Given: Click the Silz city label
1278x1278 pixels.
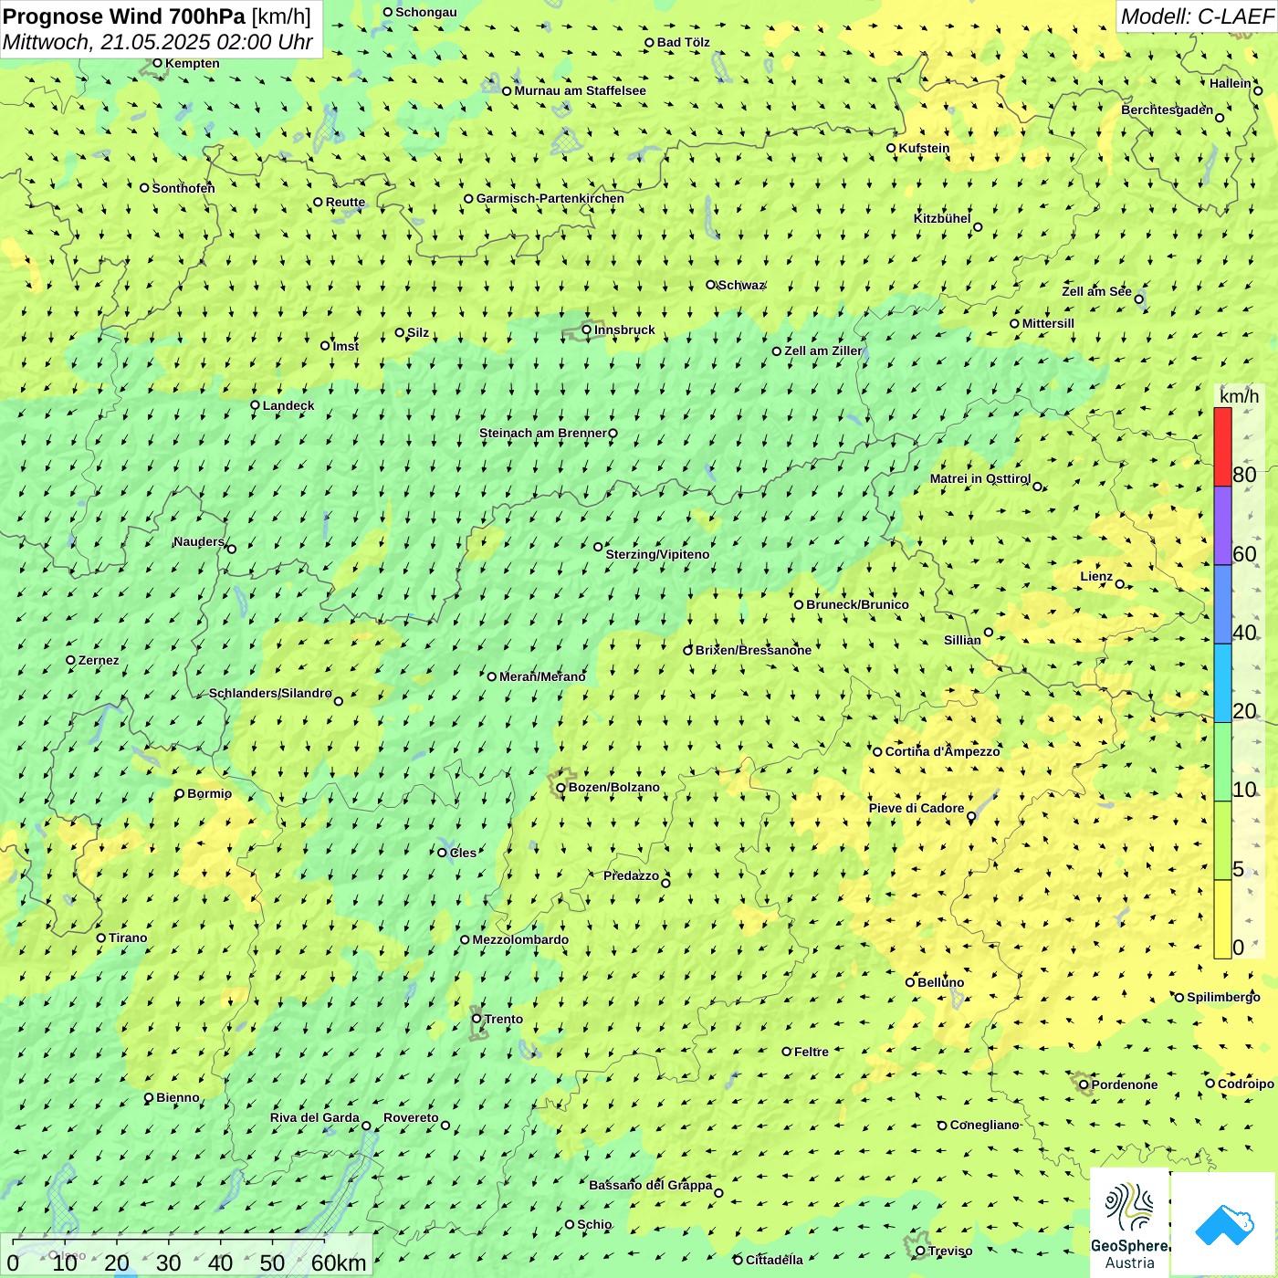Looking at the screenshot, I should coord(418,332).
